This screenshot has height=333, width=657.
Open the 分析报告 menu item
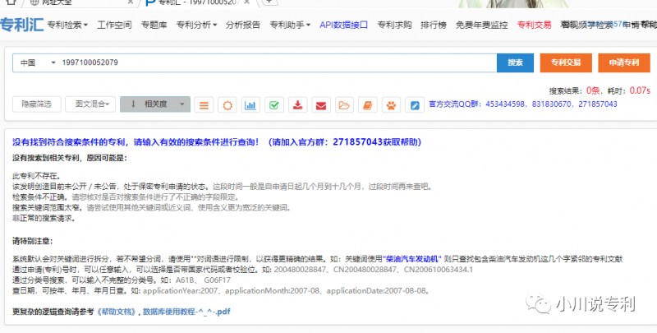pos(242,25)
